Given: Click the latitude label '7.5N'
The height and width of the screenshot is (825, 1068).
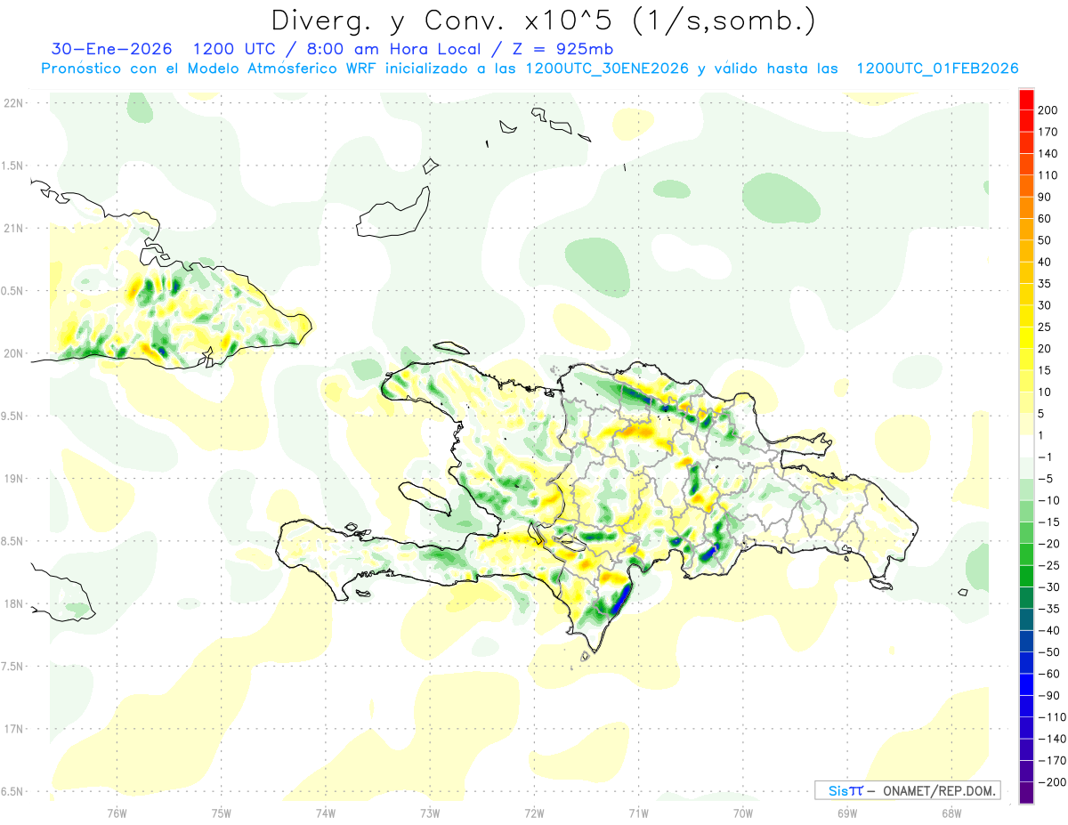Looking at the screenshot, I should 13,666.
